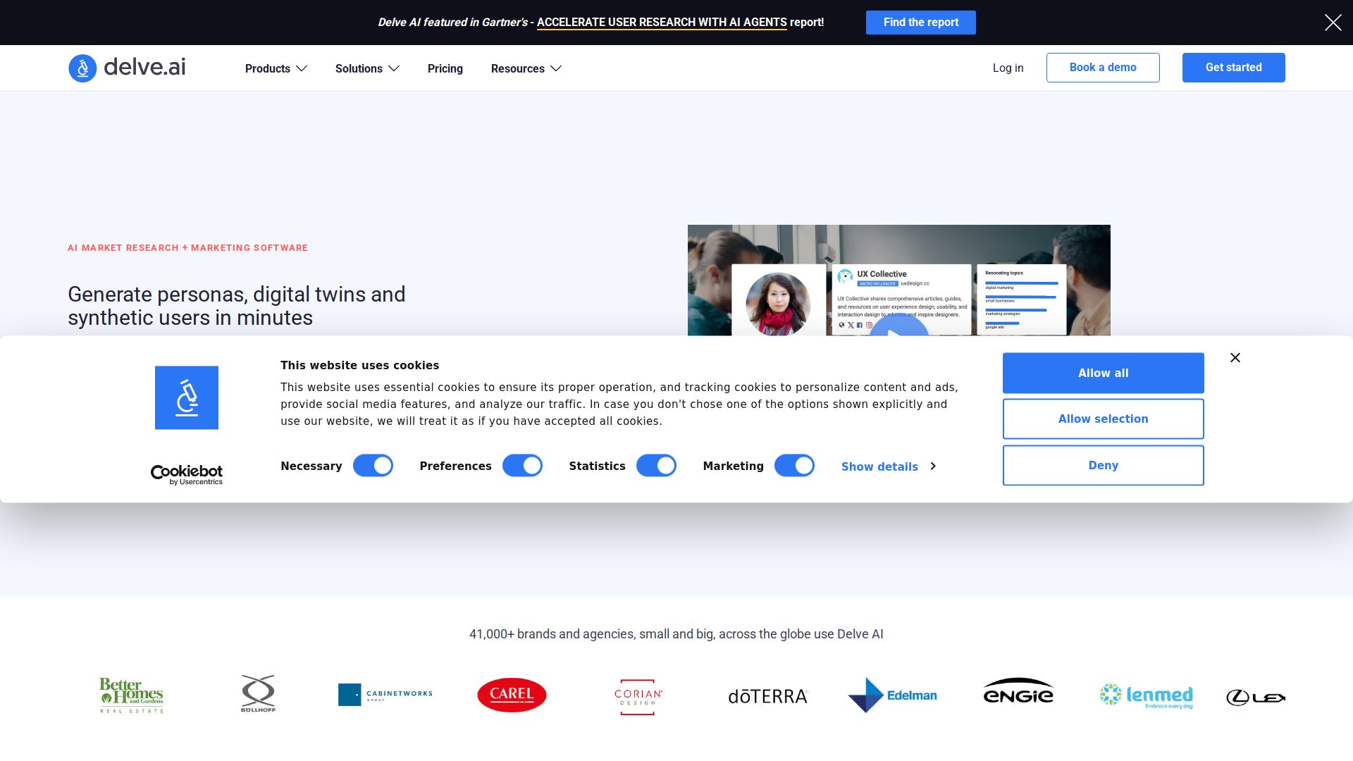This screenshot has width=1353, height=761.
Task: Click the Cookiebot by Usercentrics logo
Action: click(187, 474)
